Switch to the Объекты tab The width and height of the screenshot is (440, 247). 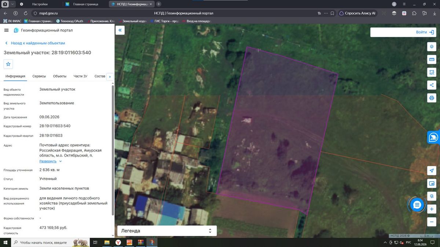coord(60,76)
